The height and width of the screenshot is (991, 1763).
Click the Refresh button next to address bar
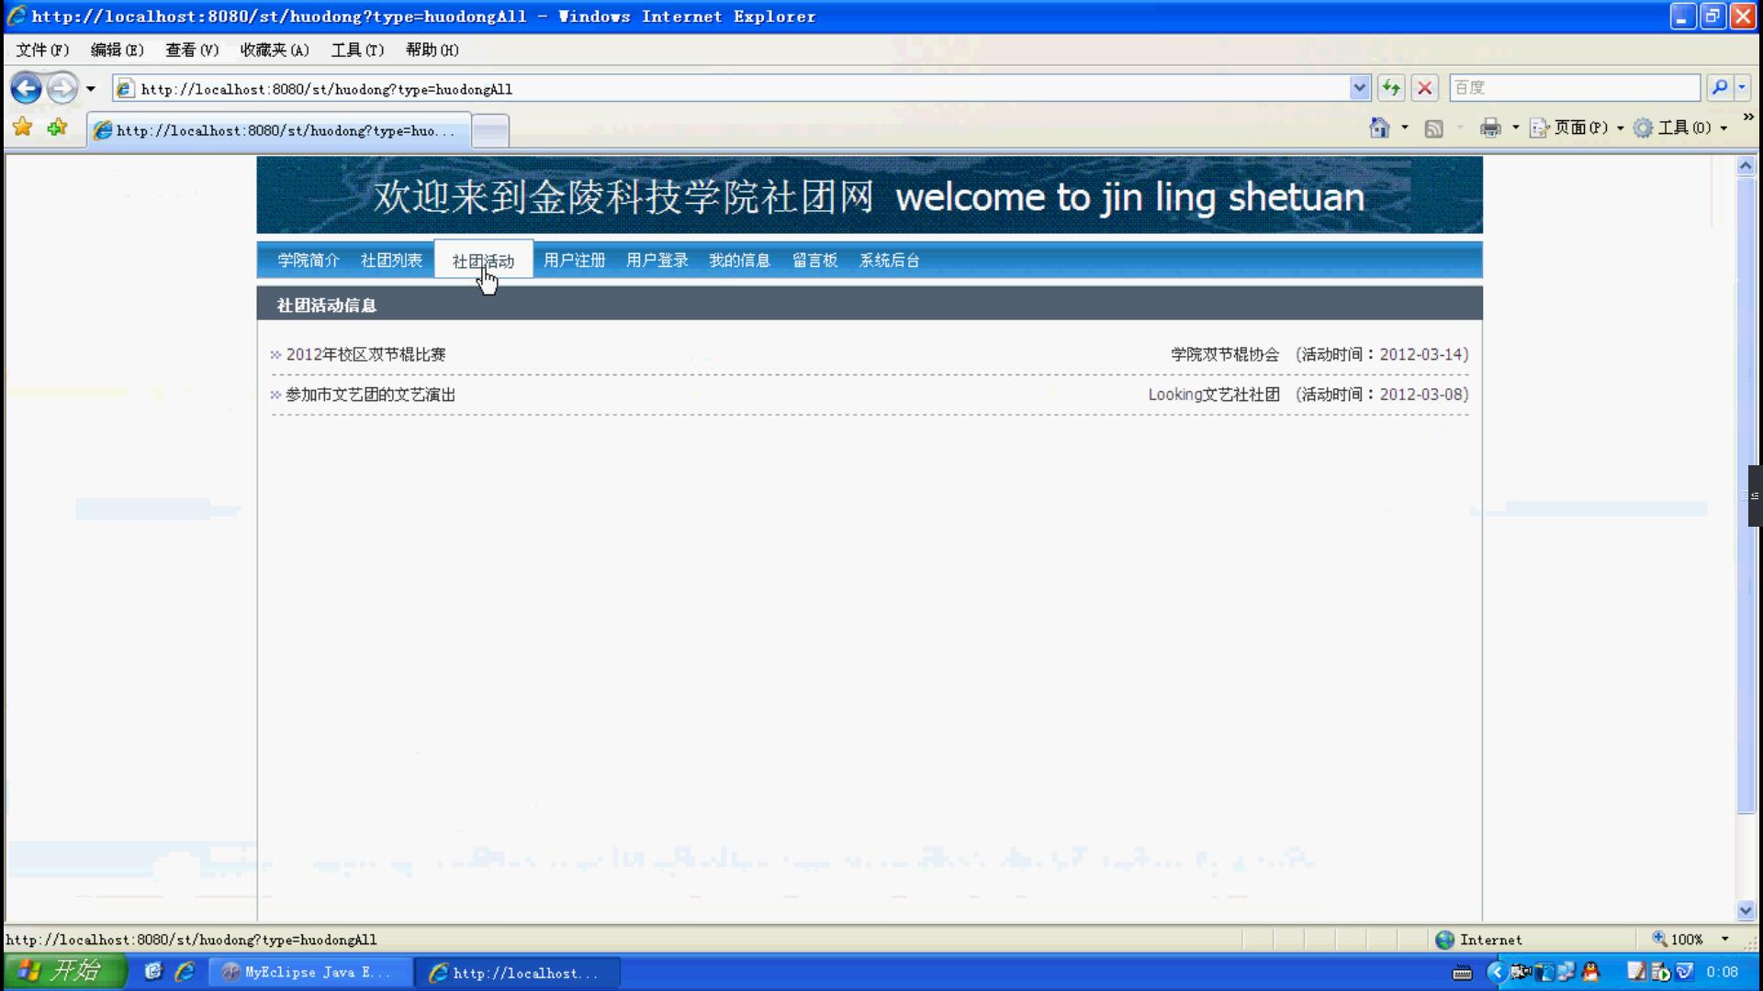pyautogui.click(x=1391, y=88)
